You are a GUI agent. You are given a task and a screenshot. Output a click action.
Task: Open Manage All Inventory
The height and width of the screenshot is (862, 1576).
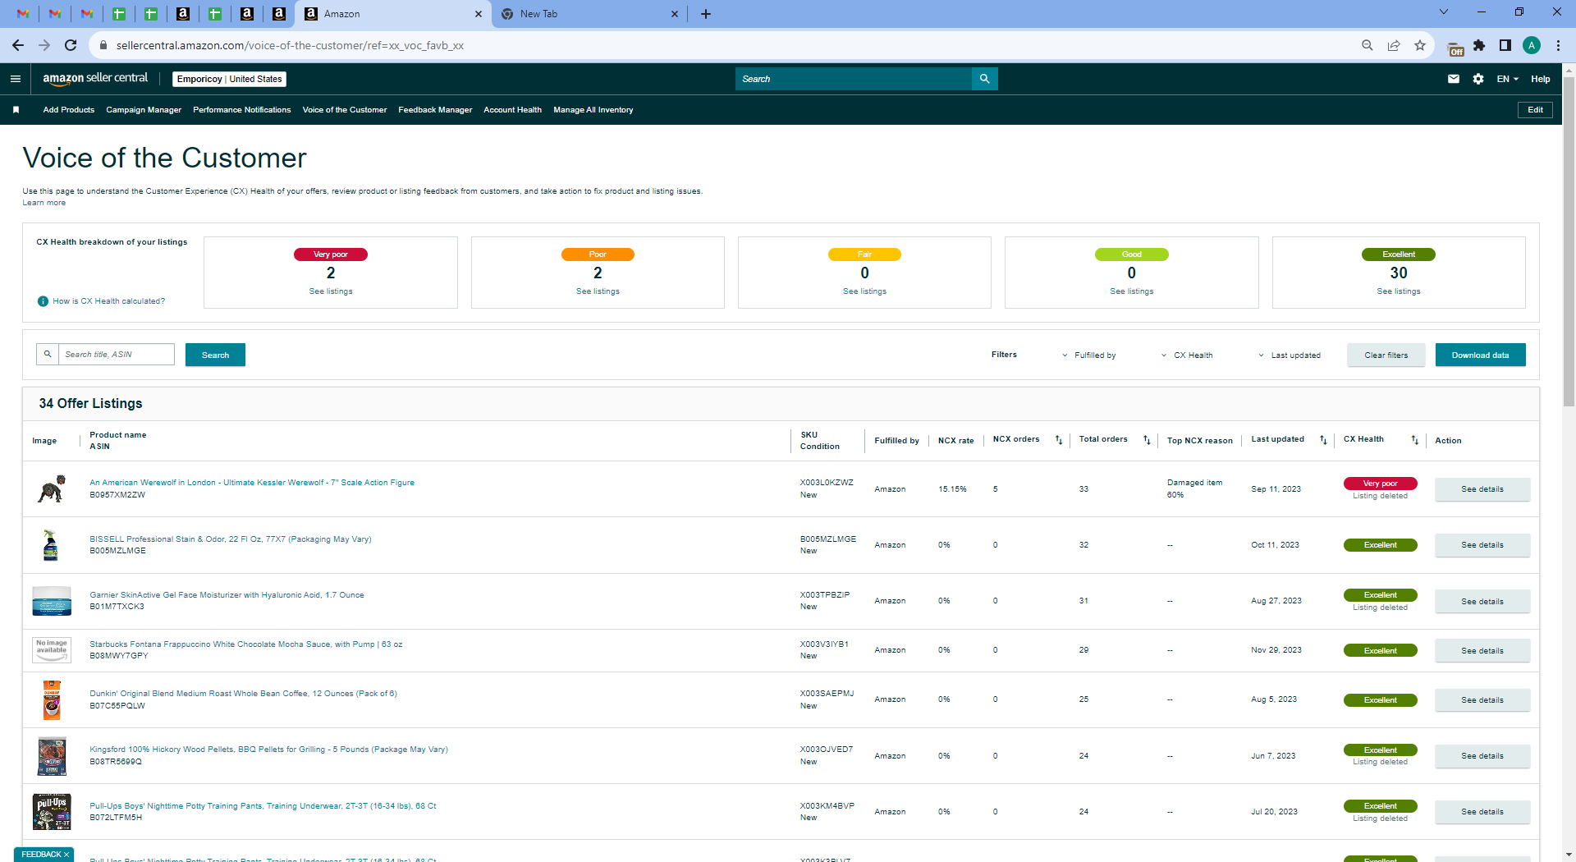pos(593,110)
